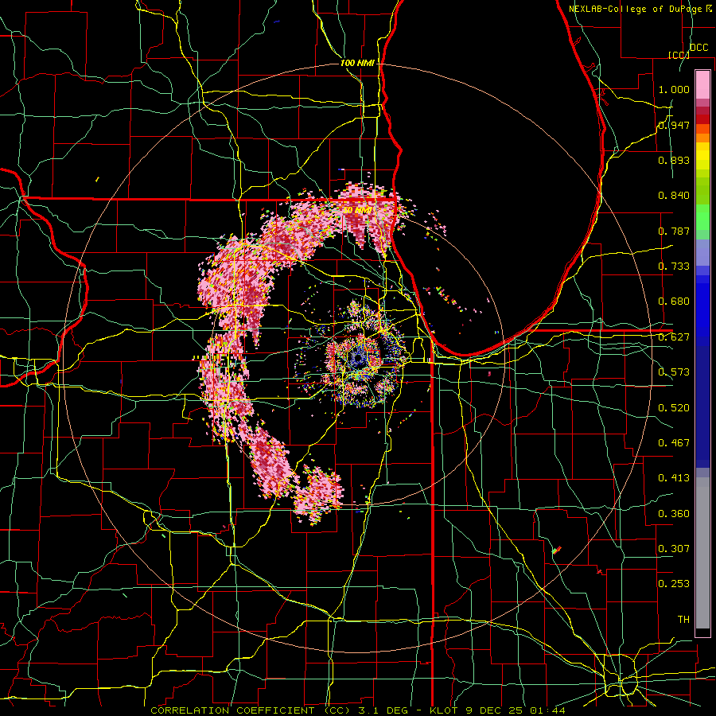Select the 0.467 legend value
The image size is (716, 716).
pyautogui.click(x=674, y=443)
